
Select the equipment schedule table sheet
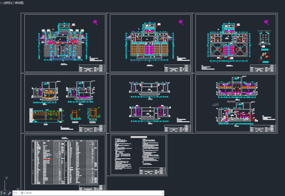(x=65, y=162)
